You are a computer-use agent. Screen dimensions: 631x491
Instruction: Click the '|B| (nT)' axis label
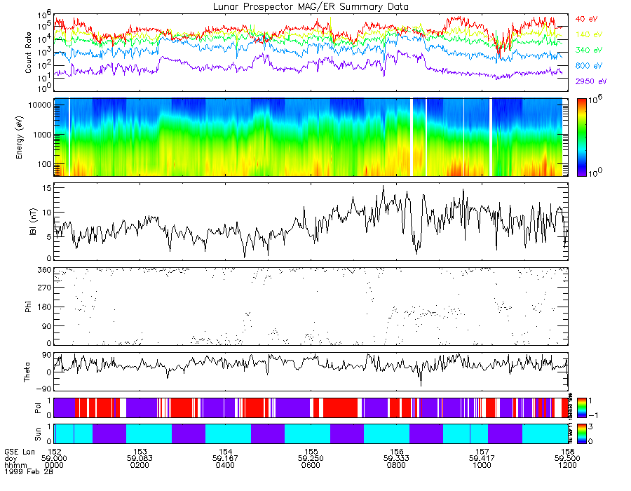33,222
